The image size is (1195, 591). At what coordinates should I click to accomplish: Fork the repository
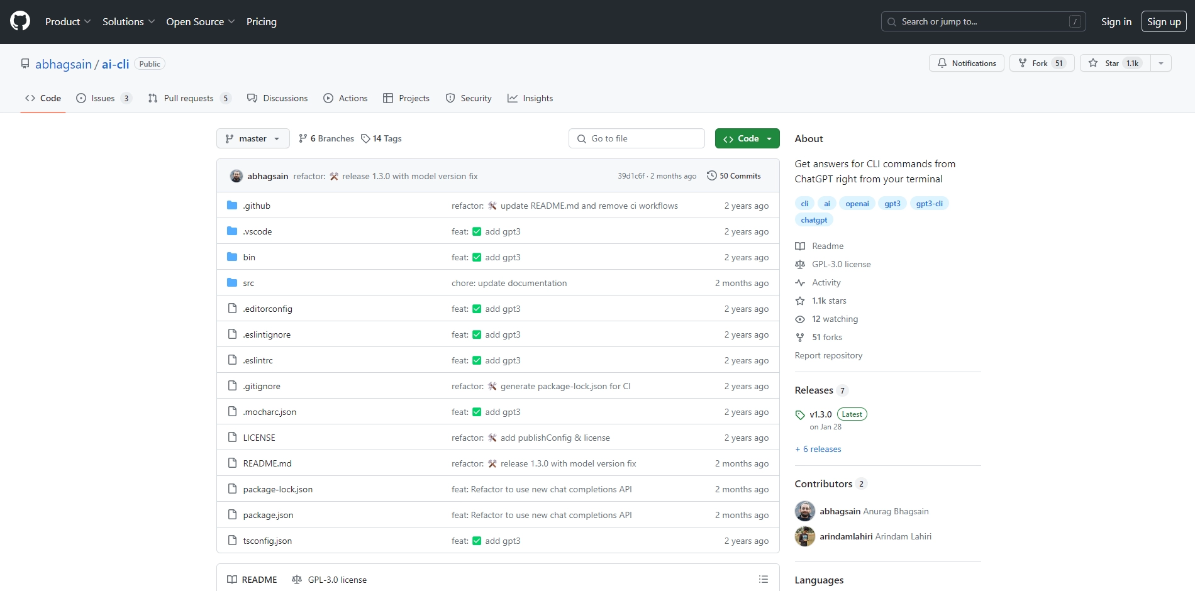tap(1042, 63)
